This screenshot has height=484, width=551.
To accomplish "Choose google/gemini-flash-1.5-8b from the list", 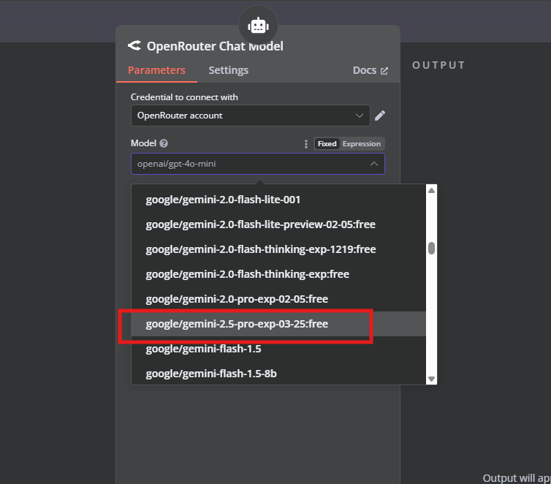I will (278, 374).
